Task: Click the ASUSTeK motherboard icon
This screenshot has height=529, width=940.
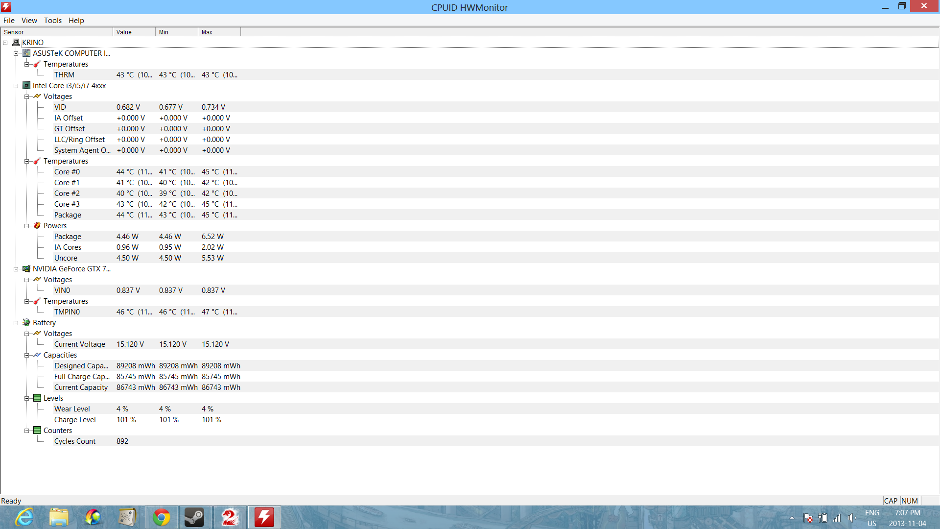Action: click(x=26, y=53)
